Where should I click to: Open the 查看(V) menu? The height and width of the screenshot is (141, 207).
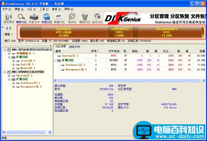click(57, 9)
